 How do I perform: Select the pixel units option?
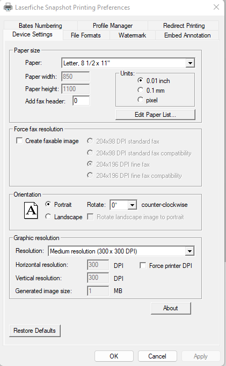[x=148, y=100]
